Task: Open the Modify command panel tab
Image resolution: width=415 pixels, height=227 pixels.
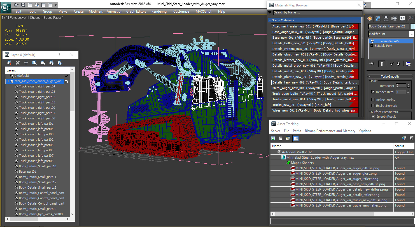Action: tap(378, 18)
